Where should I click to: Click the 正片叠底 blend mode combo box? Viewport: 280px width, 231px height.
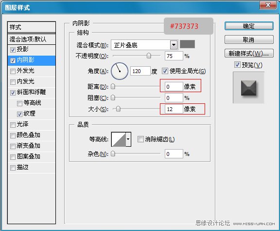144,45
